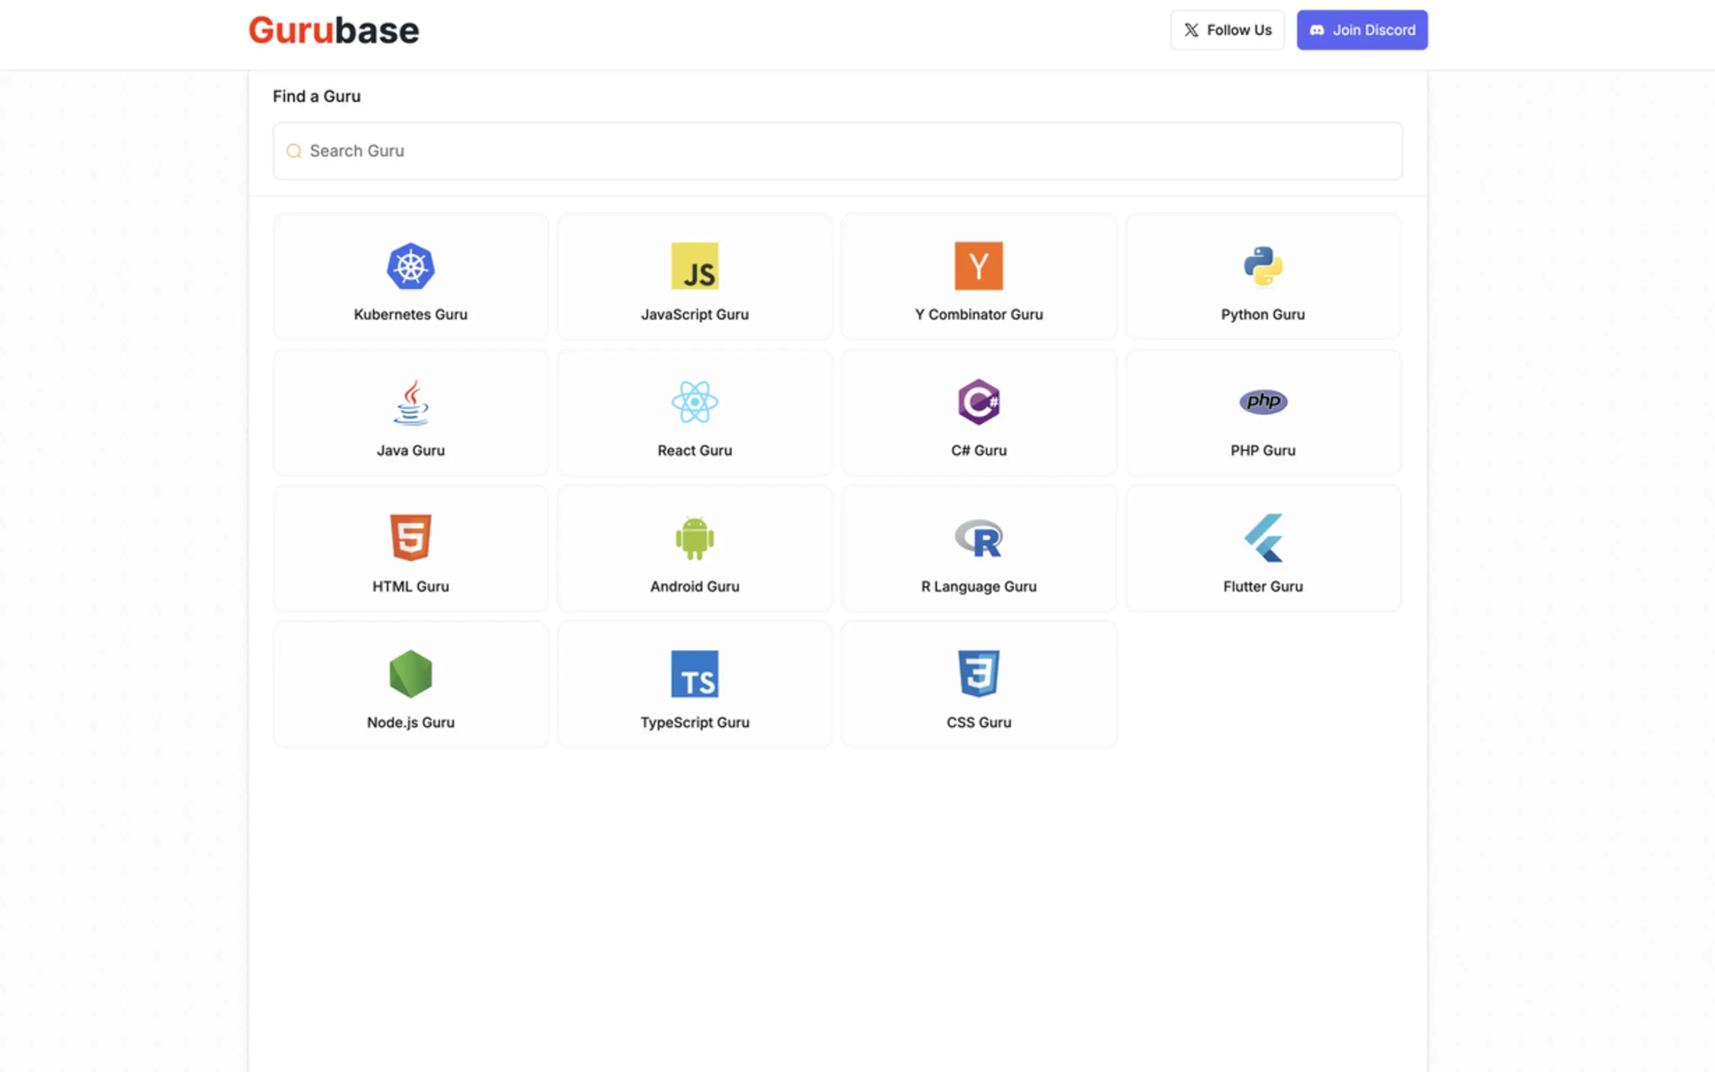Viewport: 1715px width, 1072px height.
Task: Click the HTML5 shield icon
Action: tap(411, 537)
